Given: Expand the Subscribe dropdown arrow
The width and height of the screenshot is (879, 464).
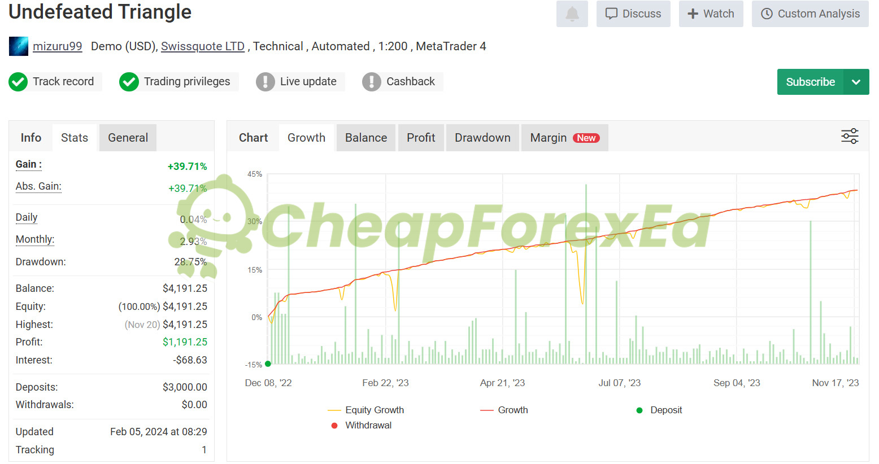Looking at the screenshot, I should point(856,82).
